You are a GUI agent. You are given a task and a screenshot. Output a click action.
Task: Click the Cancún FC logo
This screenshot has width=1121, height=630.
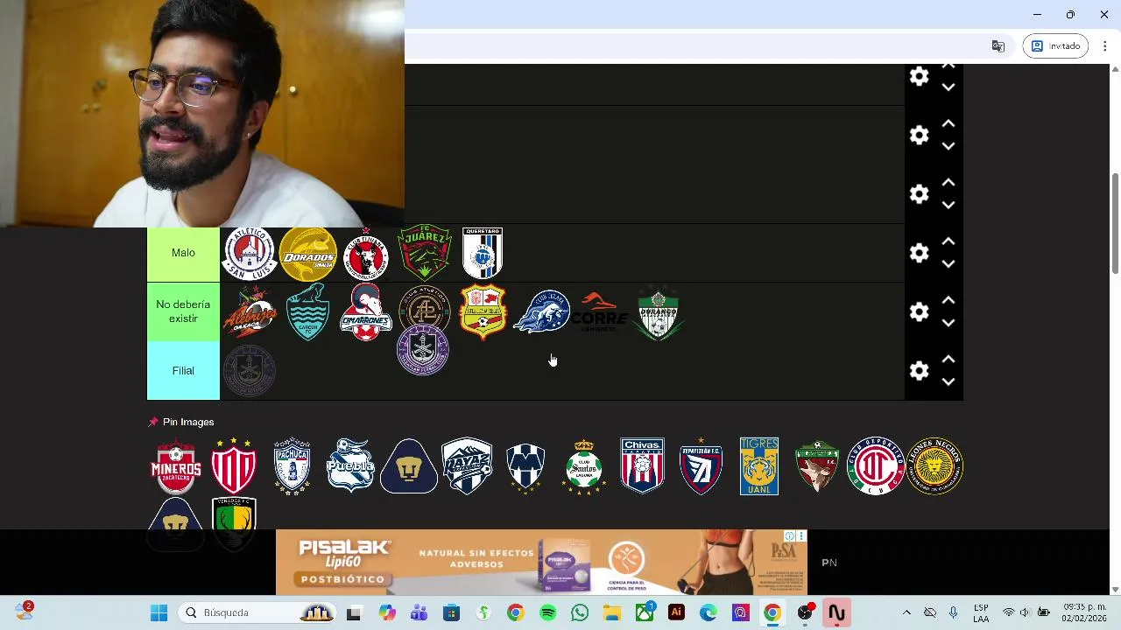(x=307, y=312)
